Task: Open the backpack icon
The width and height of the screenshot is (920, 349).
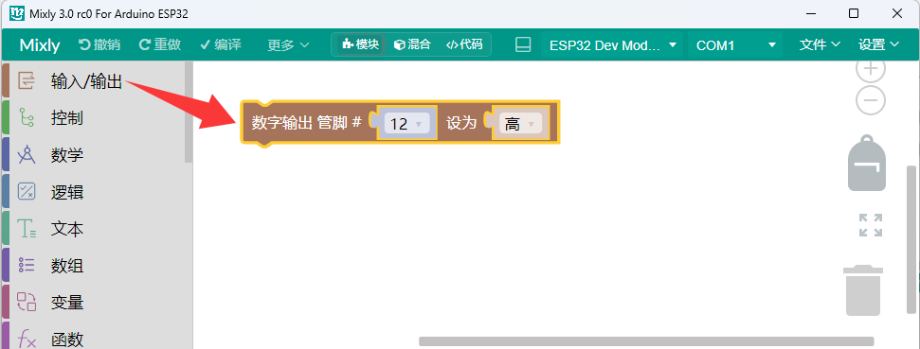Action: pos(867,164)
